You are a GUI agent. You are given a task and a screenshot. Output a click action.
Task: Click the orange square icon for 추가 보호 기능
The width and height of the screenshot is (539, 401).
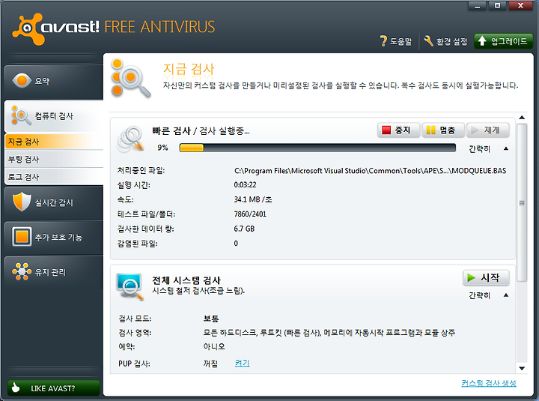pos(22,236)
